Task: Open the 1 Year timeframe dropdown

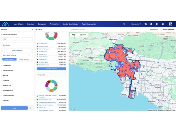Action: (x=17, y=39)
